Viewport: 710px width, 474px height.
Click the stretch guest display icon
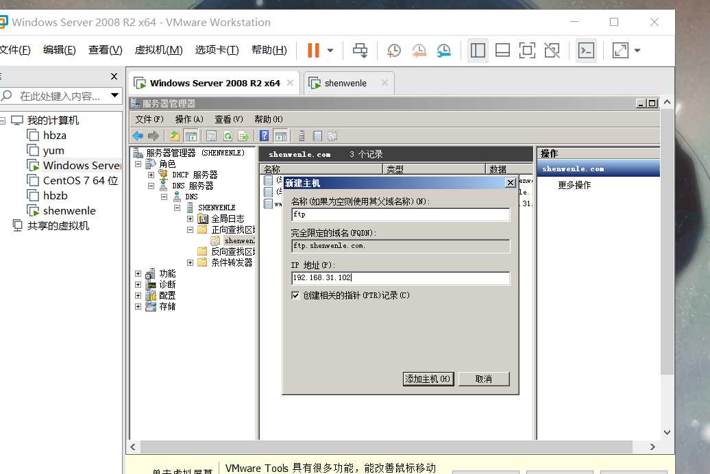[x=620, y=50]
